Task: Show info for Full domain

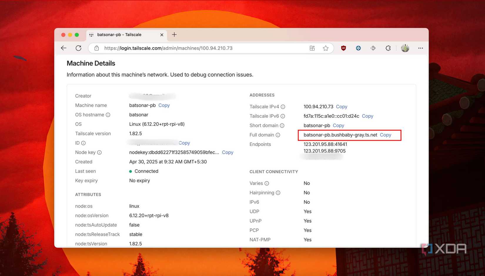Action: point(278,135)
